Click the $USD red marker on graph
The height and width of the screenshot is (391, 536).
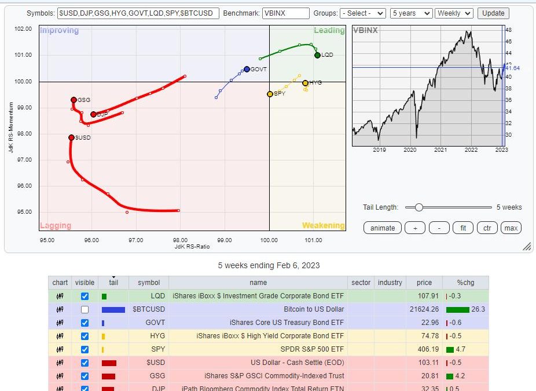[x=71, y=137]
